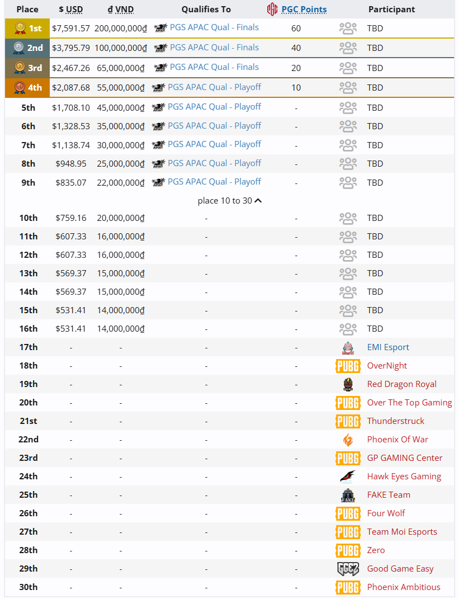The width and height of the screenshot is (458, 599).
Task: Click the 60 PGC points value
Action: coord(296,29)
